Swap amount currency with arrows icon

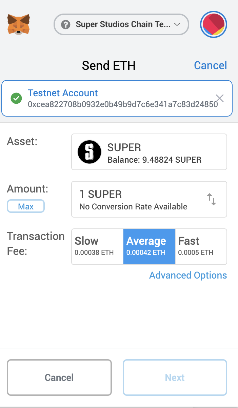[212, 199]
